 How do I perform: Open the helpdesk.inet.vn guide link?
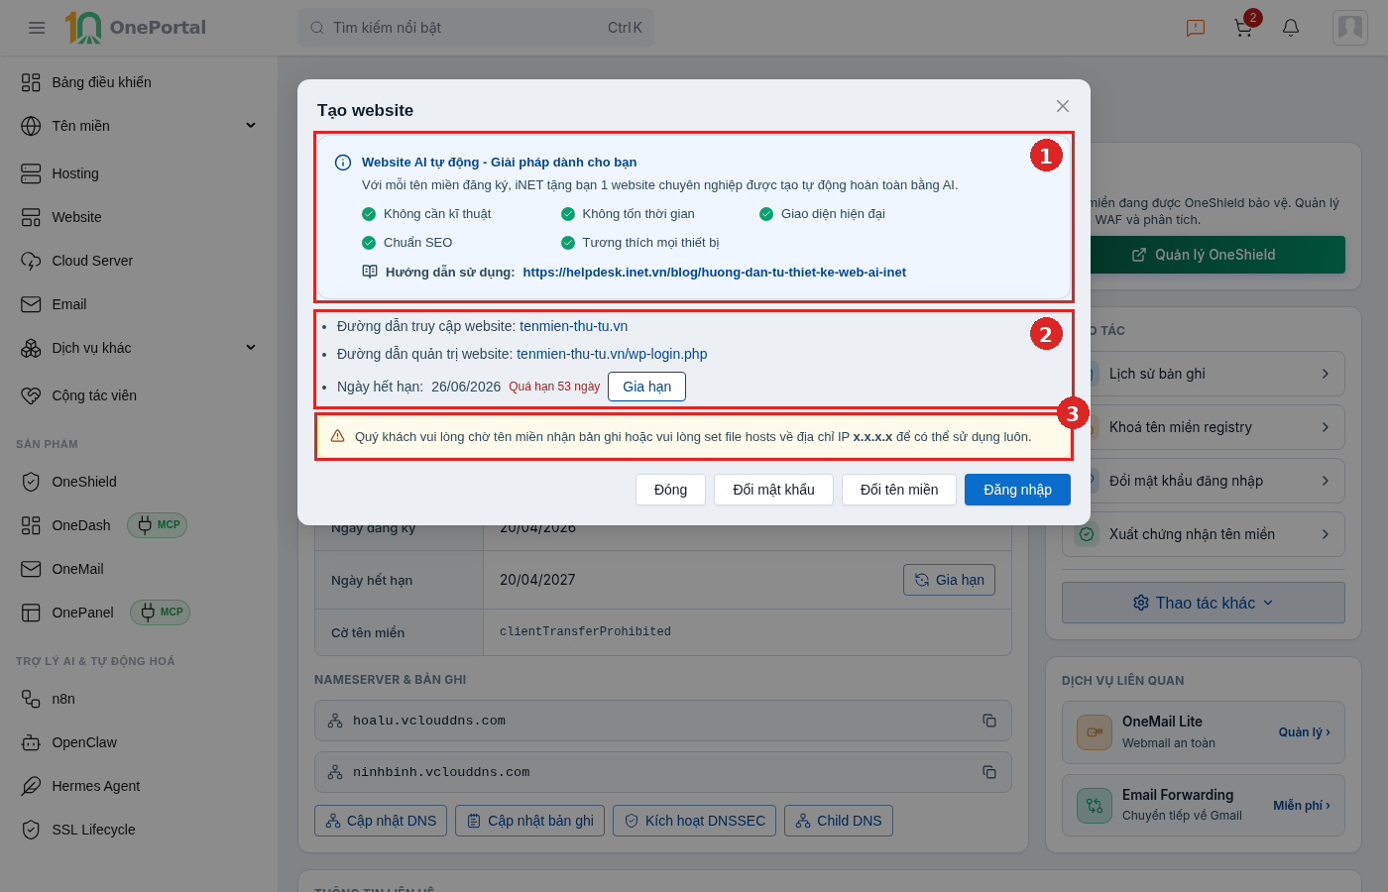coord(714,273)
